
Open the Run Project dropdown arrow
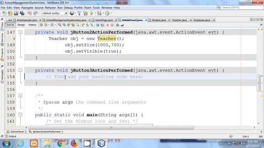tap(95, 13)
